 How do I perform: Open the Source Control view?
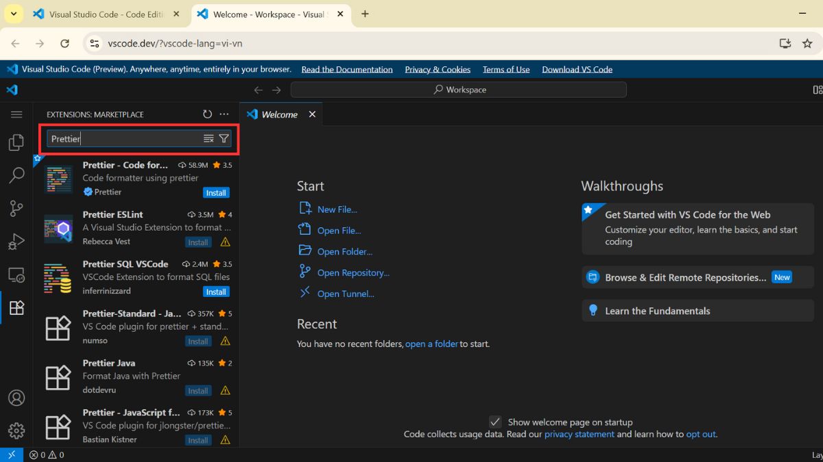pyautogui.click(x=16, y=209)
